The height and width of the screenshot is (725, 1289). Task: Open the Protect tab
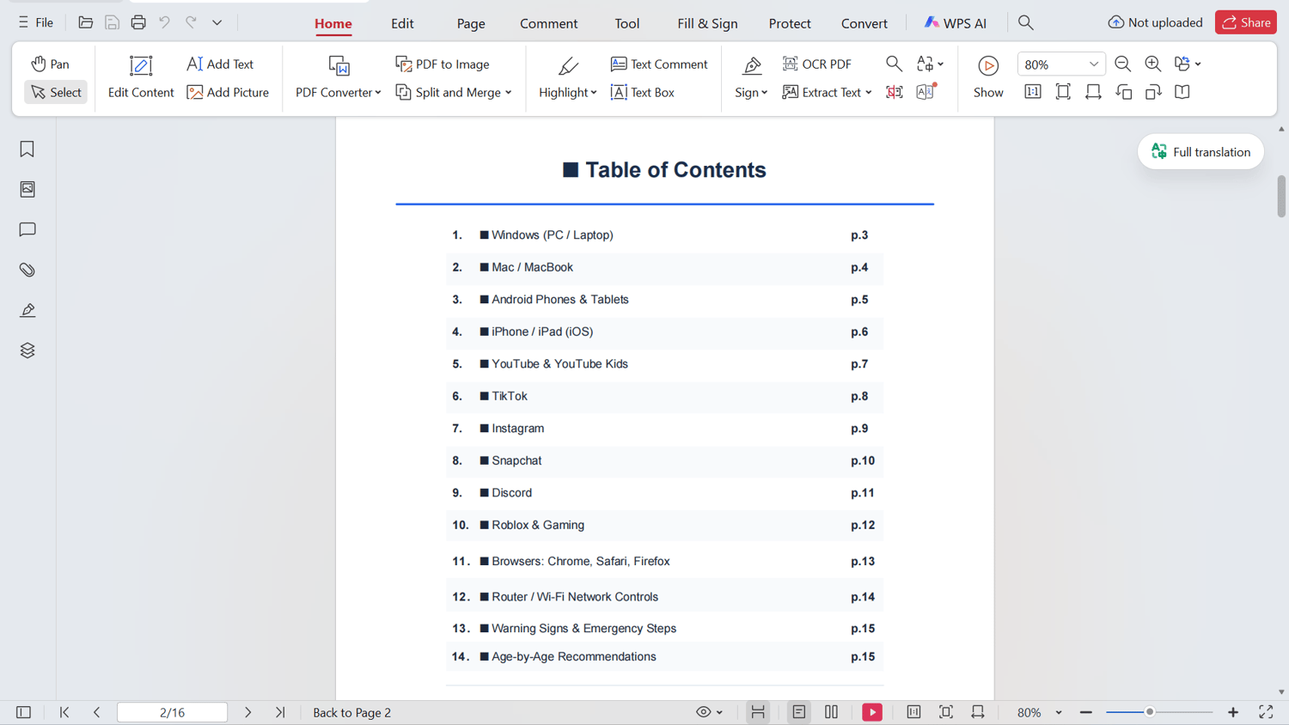[x=790, y=23]
